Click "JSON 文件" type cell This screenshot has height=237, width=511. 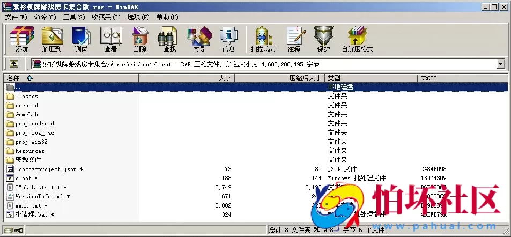click(342, 169)
